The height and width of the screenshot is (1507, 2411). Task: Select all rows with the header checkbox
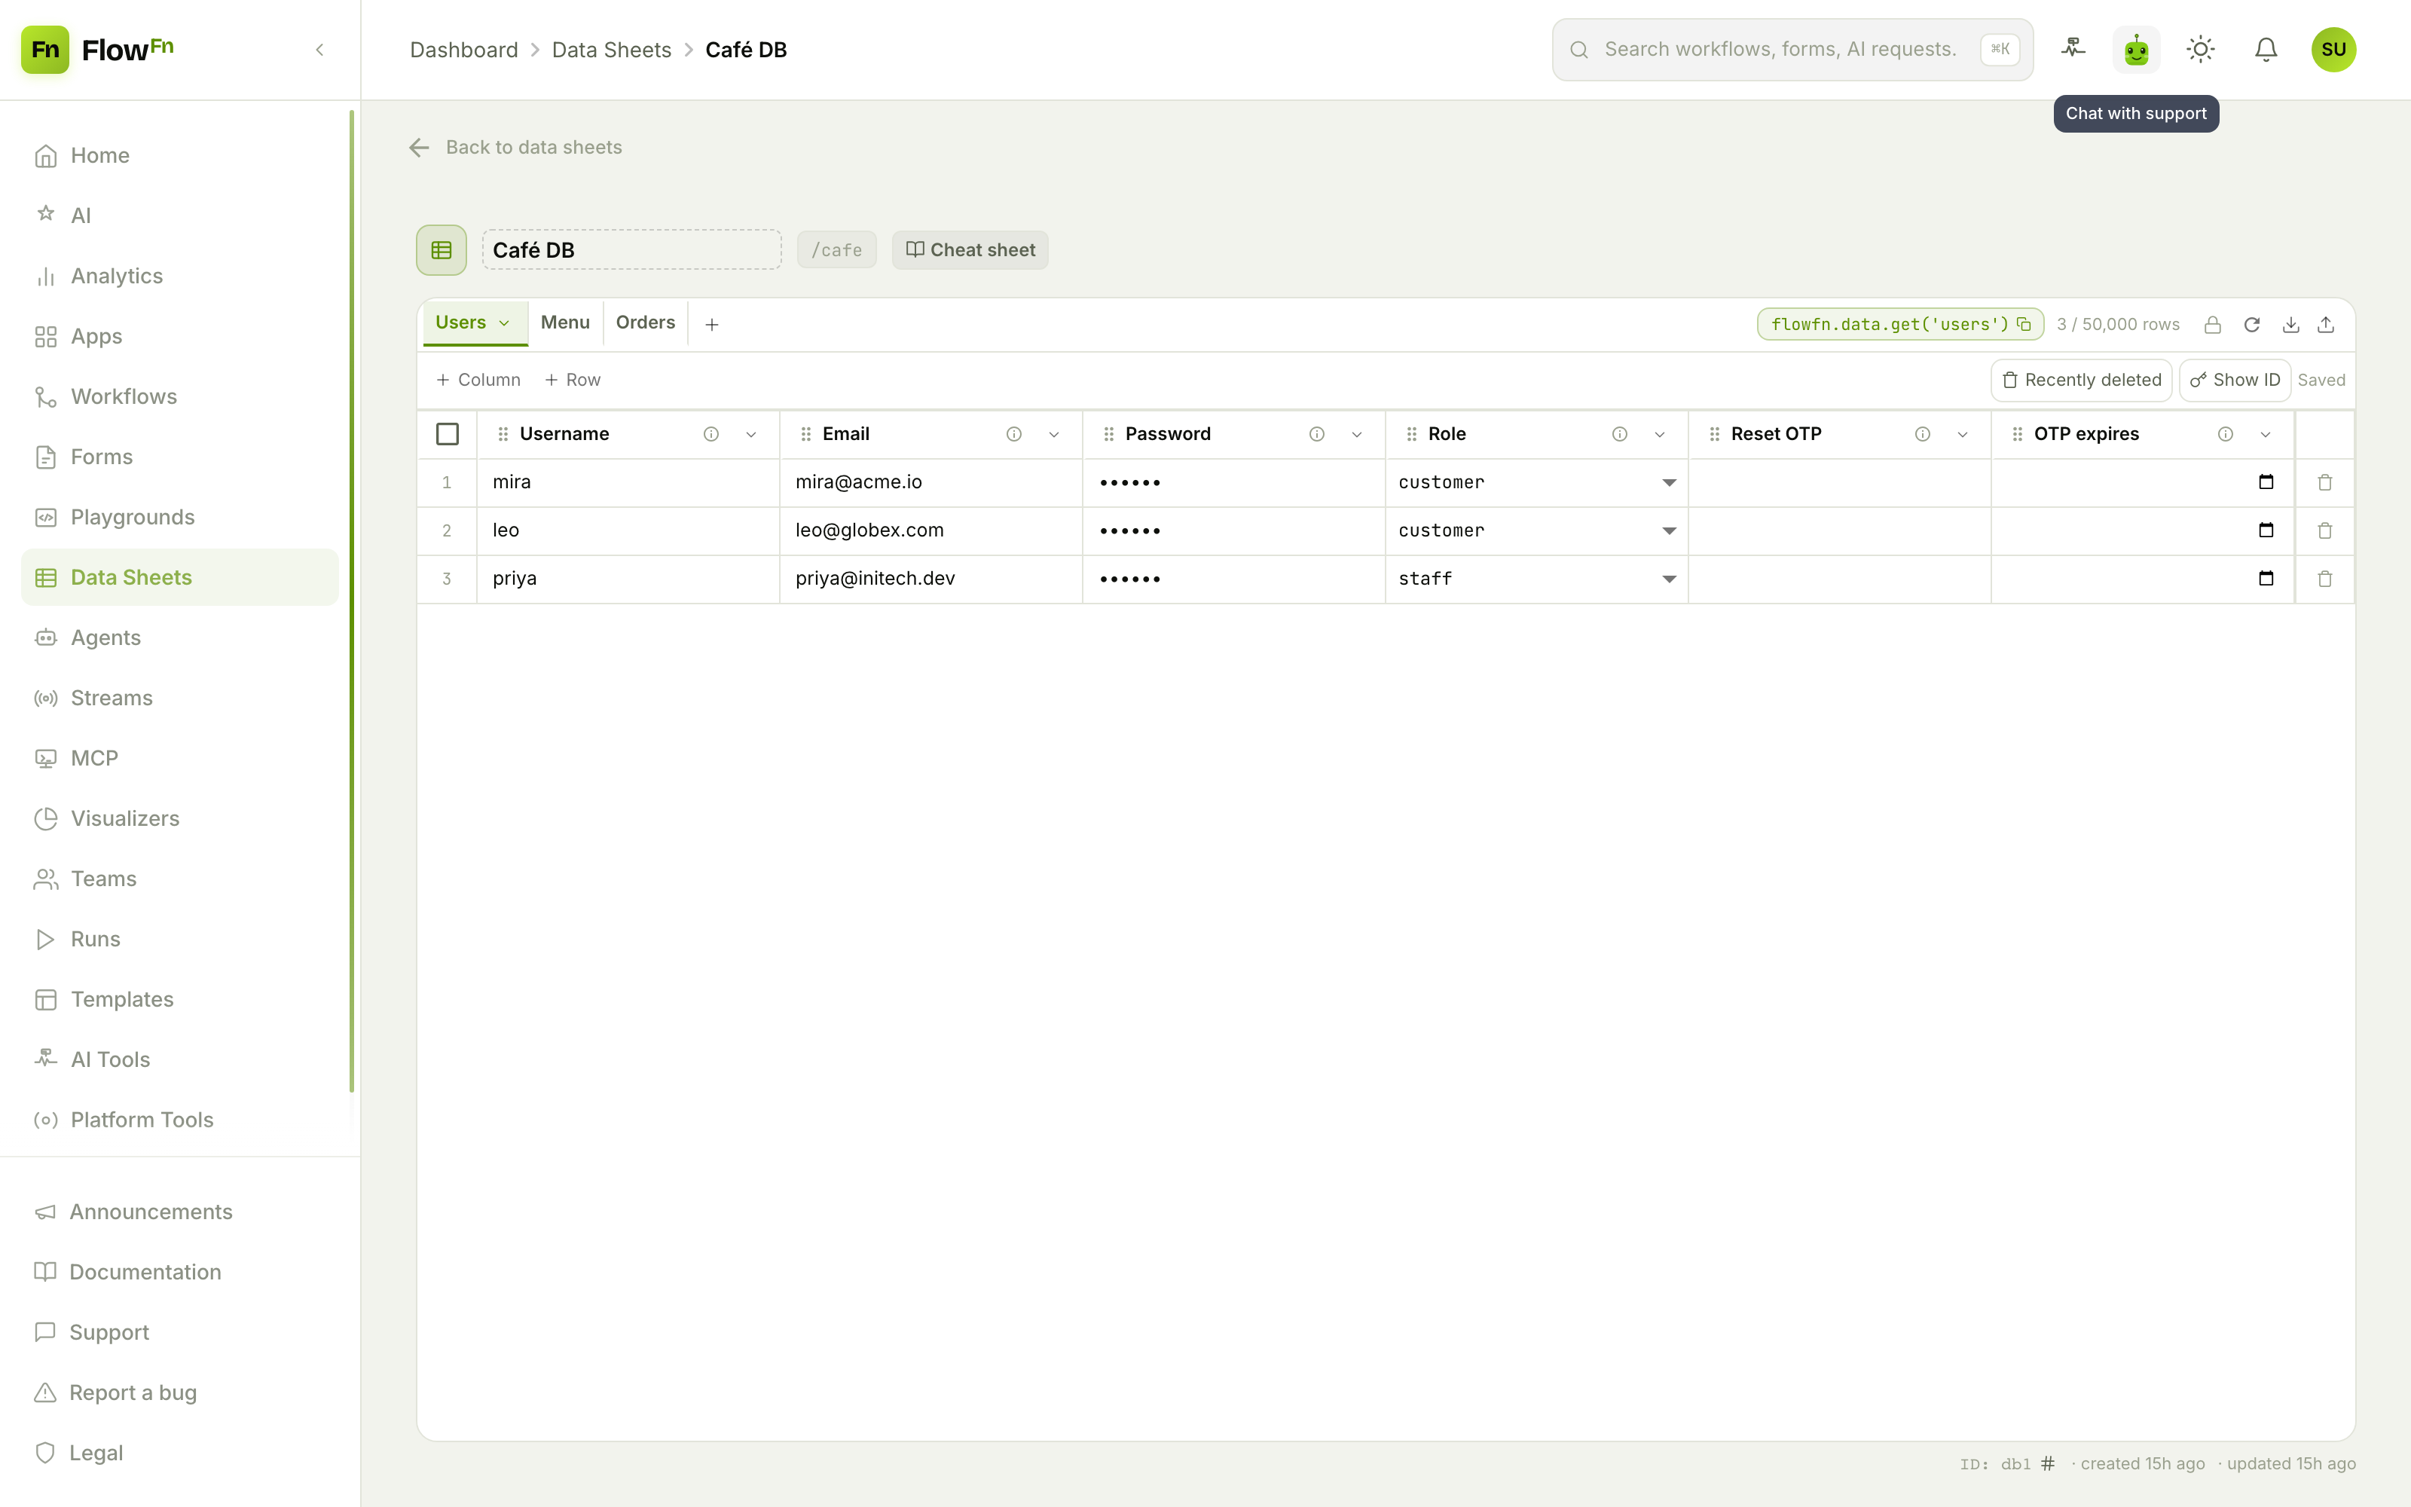448,435
